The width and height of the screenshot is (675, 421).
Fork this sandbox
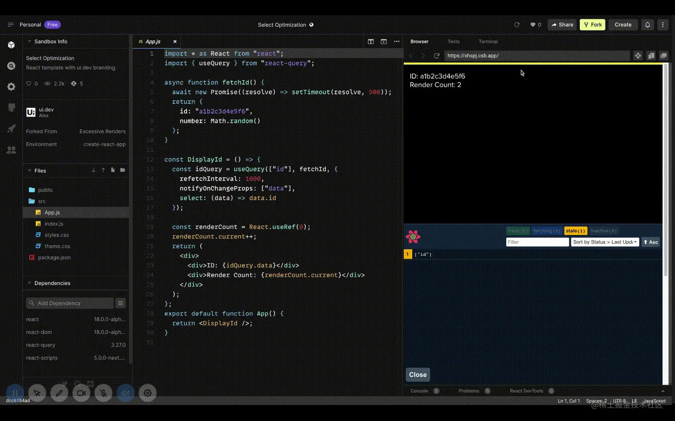click(x=592, y=25)
